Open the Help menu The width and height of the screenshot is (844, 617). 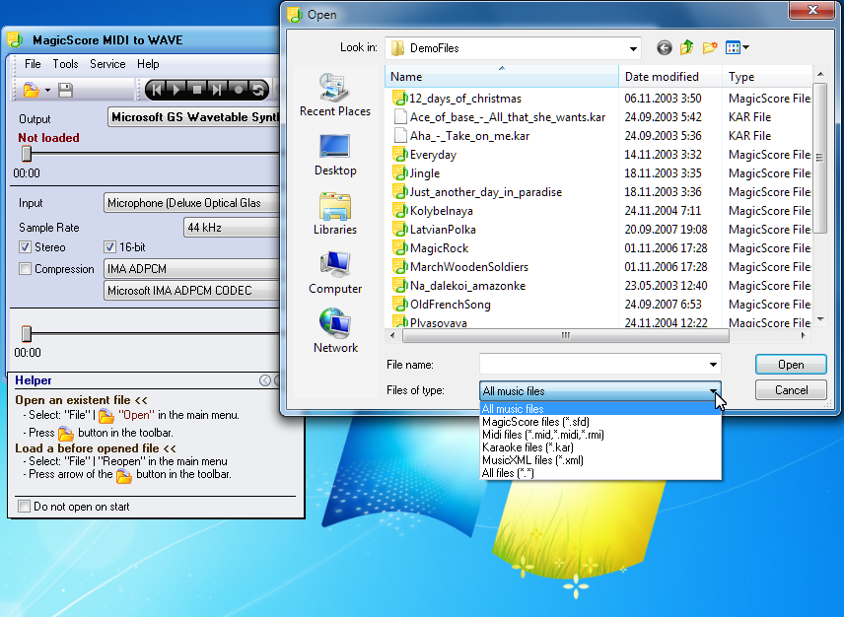(x=148, y=64)
